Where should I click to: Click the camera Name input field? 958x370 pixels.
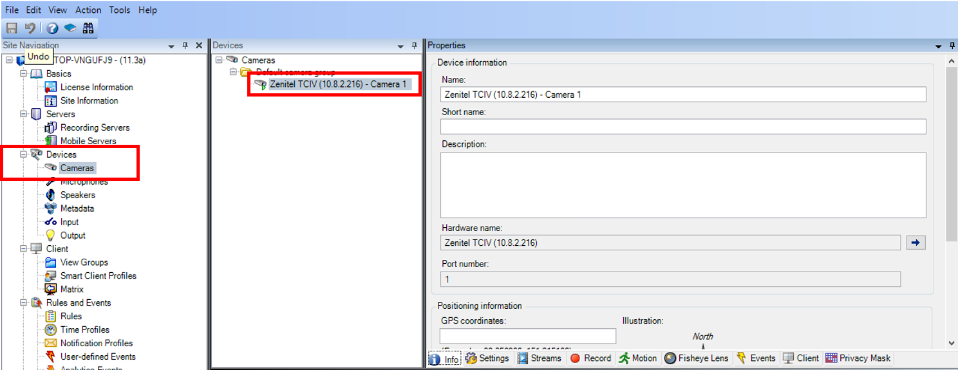[683, 95]
